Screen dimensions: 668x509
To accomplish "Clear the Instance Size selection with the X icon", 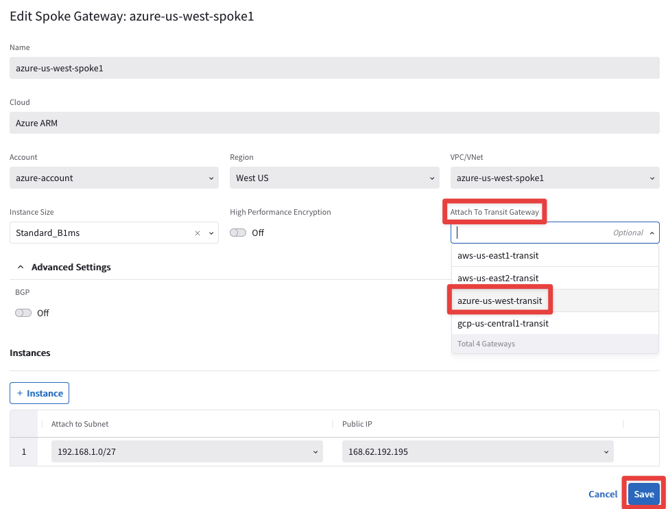I will click(x=198, y=233).
